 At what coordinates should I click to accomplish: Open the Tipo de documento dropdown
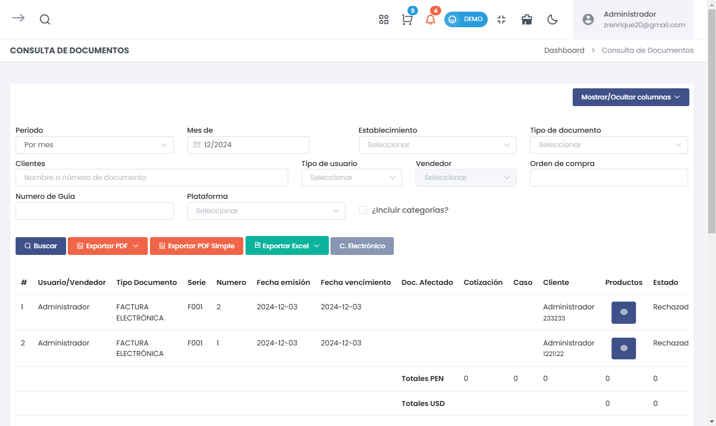point(609,145)
